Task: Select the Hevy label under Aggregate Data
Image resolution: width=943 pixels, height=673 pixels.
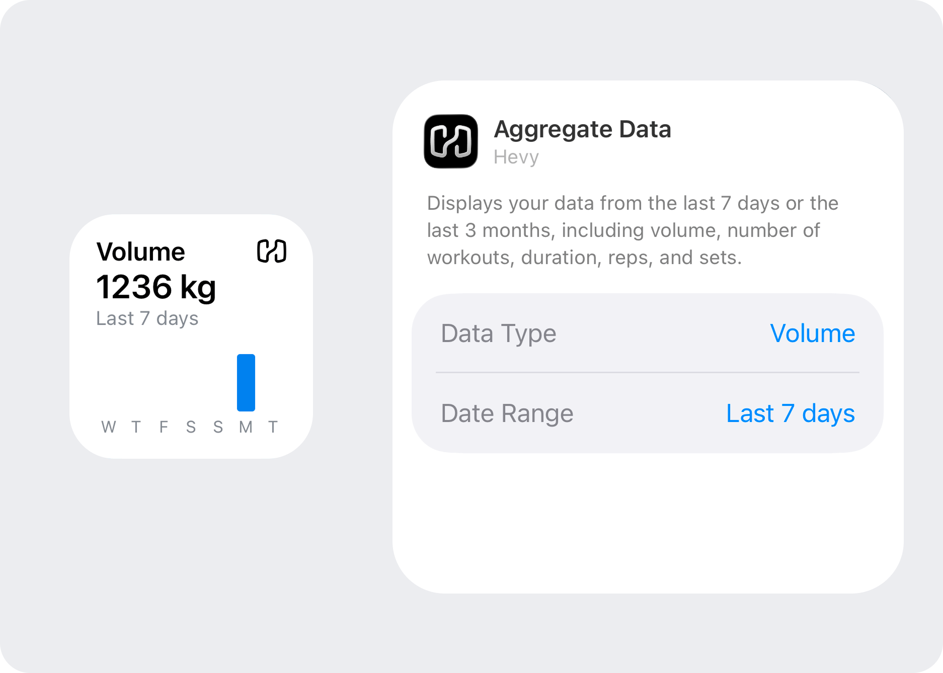Action: 516,157
